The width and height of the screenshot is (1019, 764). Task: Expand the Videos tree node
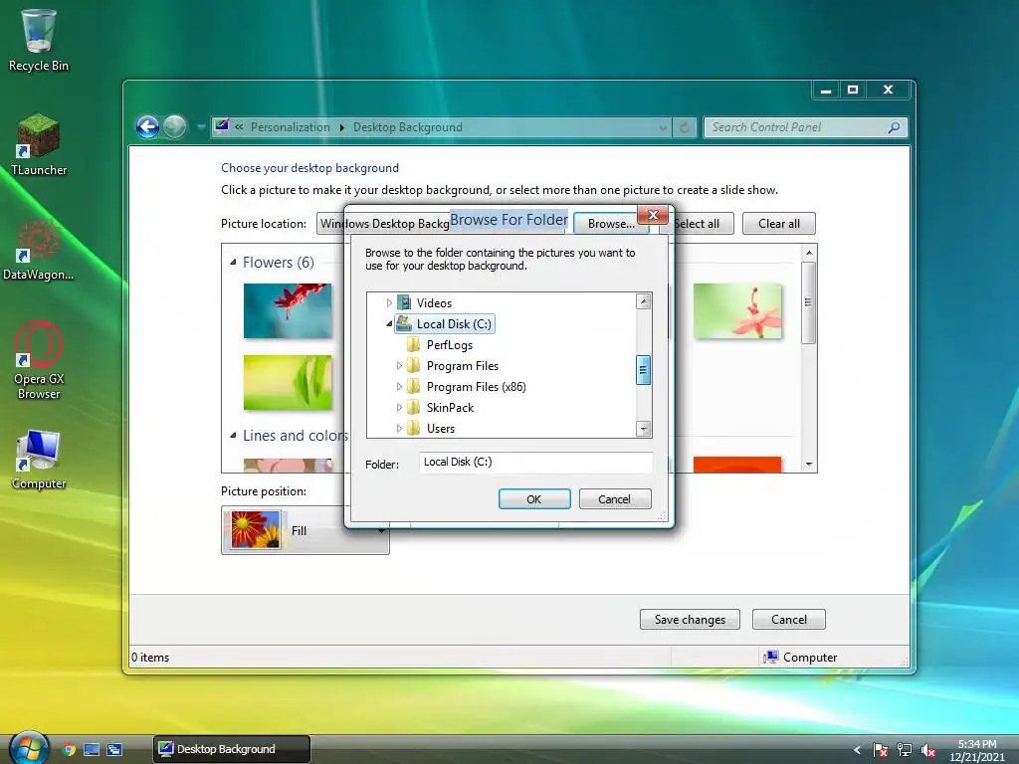point(389,302)
